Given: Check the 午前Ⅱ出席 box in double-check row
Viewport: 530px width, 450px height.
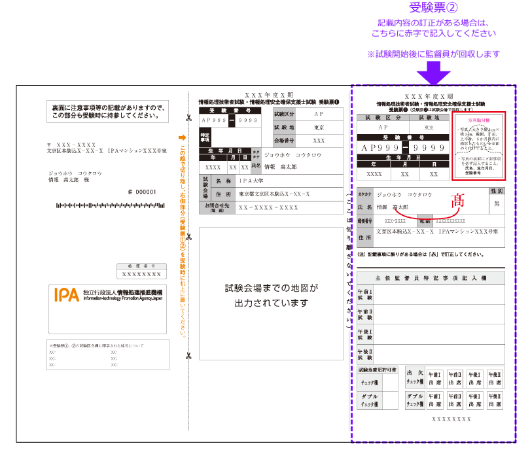Looking at the screenshot, I should click(x=455, y=400).
